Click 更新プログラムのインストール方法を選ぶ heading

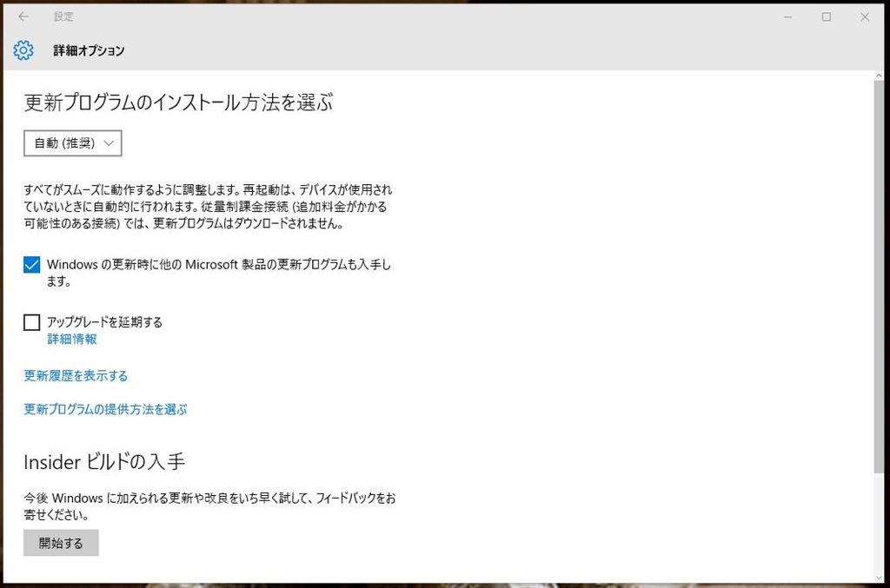pyautogui.click(x=178, y=102)
